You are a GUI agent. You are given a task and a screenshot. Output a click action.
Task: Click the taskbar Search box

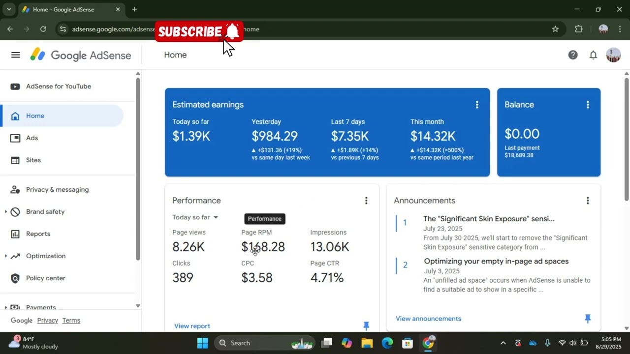[264, 343]
